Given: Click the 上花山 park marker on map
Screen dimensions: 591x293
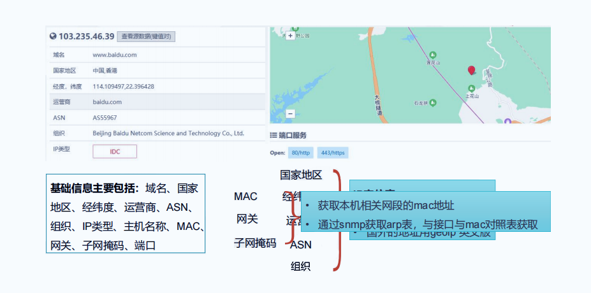Looking at the screenshot, I should point(471,88).
